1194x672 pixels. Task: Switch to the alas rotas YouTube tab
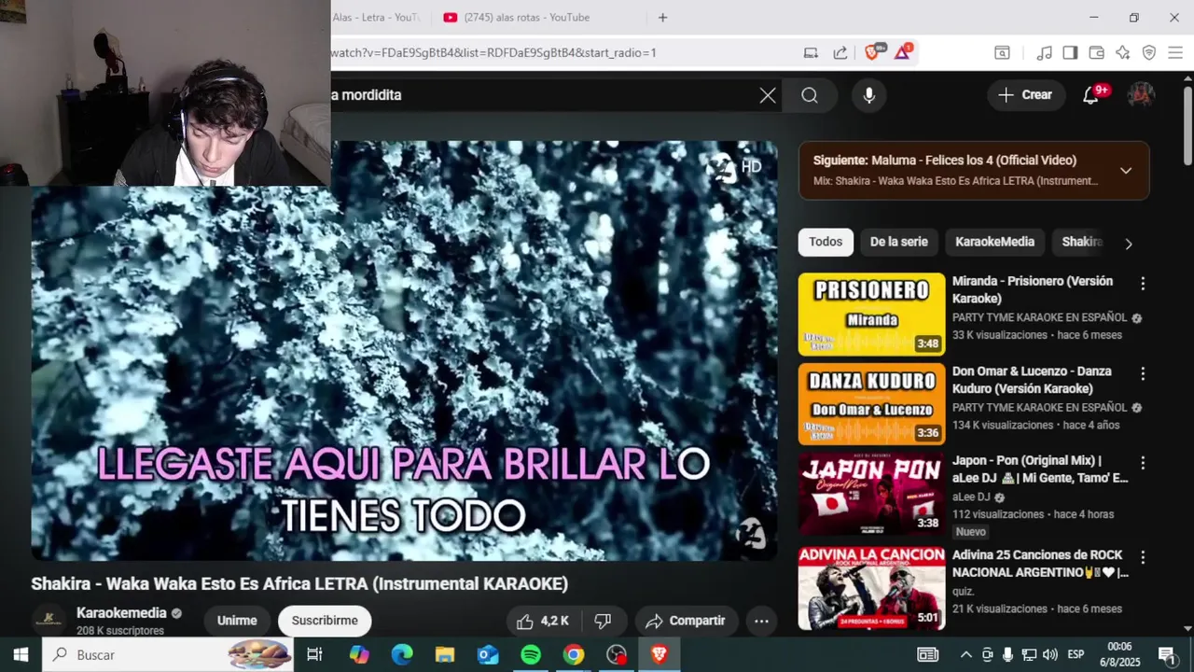[x=527, y=17]
